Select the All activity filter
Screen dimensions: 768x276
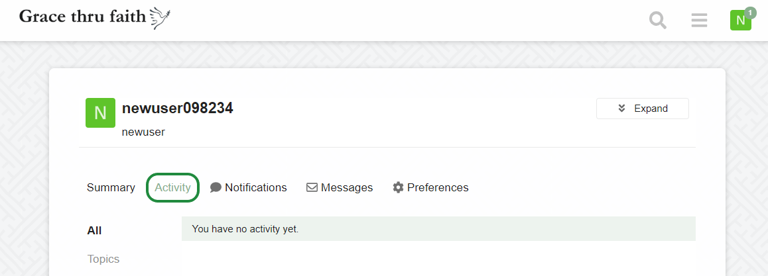tap(95, 230)
